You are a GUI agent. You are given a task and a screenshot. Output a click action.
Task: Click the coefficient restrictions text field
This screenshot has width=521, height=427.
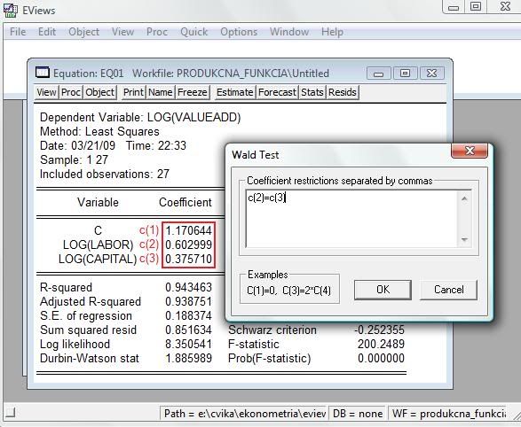pos(352,219)
